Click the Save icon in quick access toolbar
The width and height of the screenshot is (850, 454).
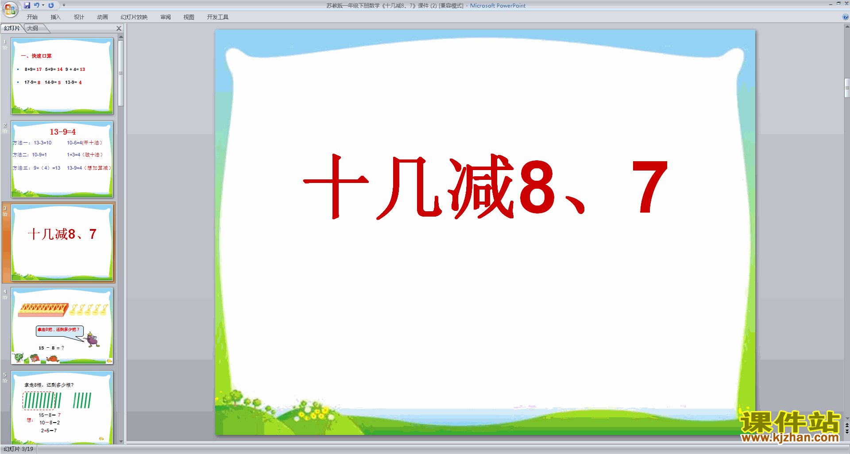[x=27, y=5]
